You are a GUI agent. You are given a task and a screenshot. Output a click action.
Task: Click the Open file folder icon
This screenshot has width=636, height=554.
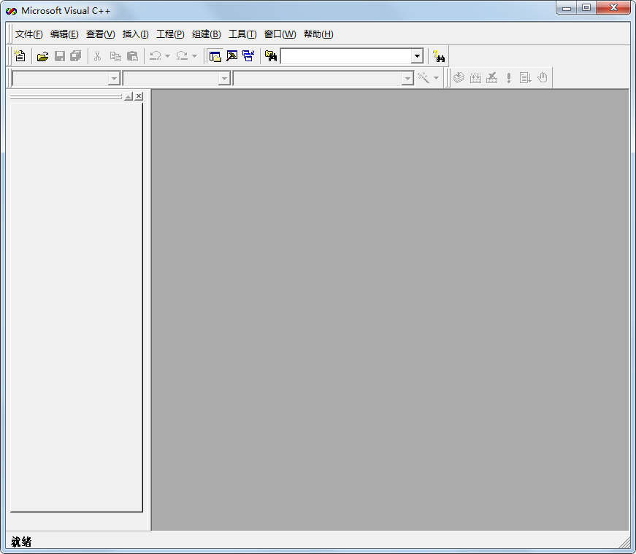[x=43, y=56]
